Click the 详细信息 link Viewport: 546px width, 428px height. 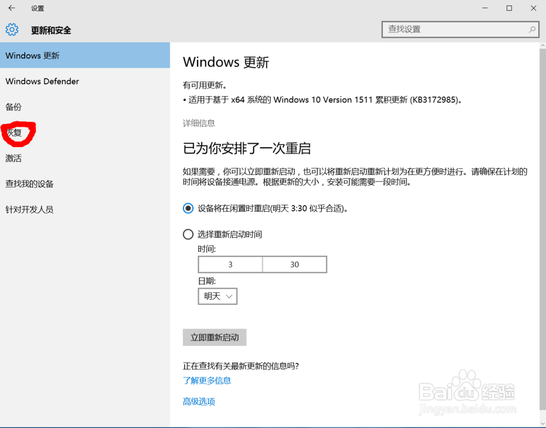(199, 123)
